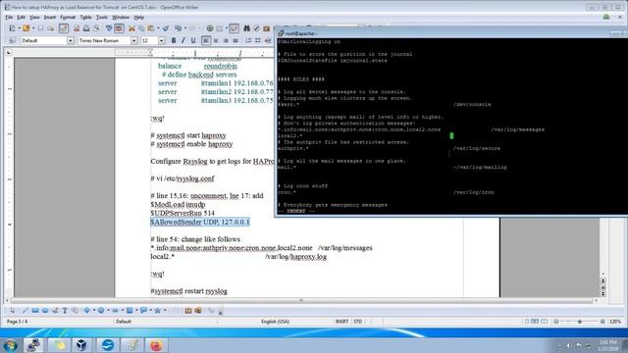Screen dimensions: 628x353
Task: Open the Paste special dropdown arrow
Action: [158, 28]
